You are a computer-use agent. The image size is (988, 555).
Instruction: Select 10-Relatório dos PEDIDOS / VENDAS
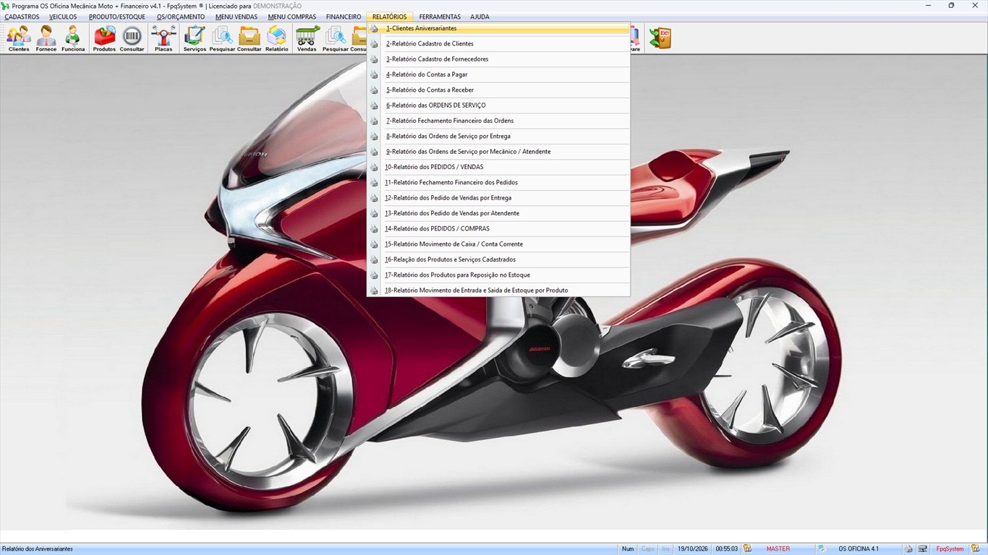click(x=498, y=167)
